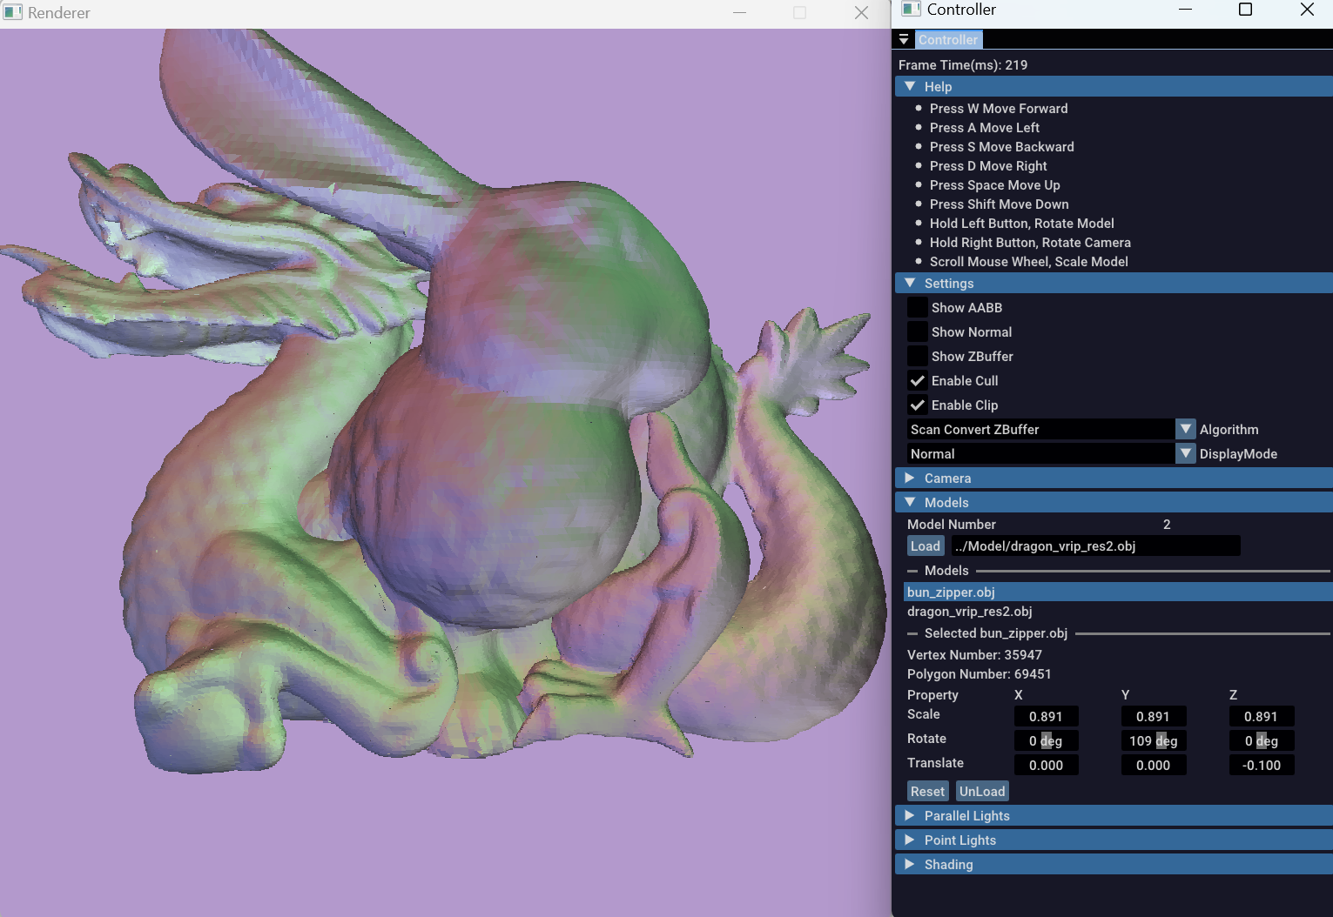The width and height of the screenshot is (1333, 917).
Task: Expand the Point Lights section
Action: (1114, 840)
